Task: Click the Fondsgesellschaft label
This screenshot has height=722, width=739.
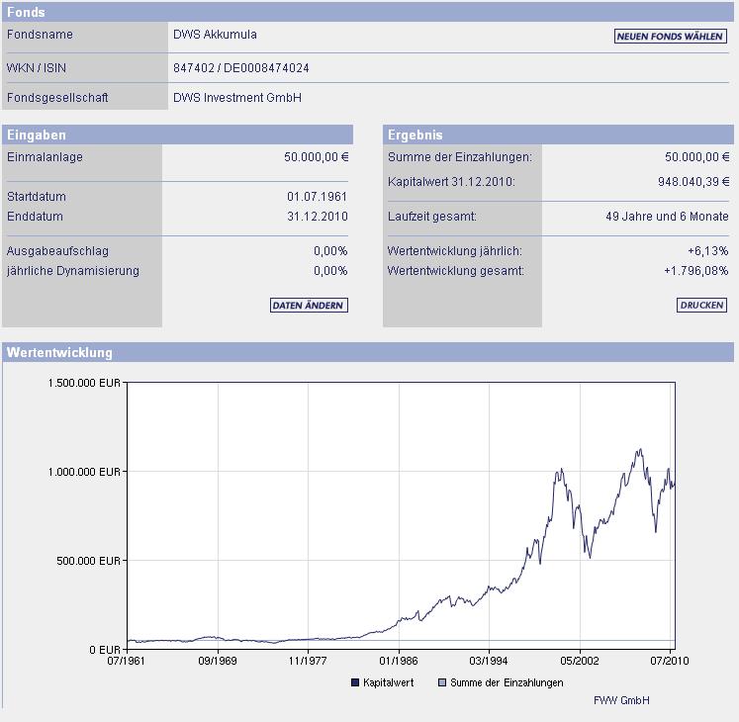Action: tap(57, 98)
